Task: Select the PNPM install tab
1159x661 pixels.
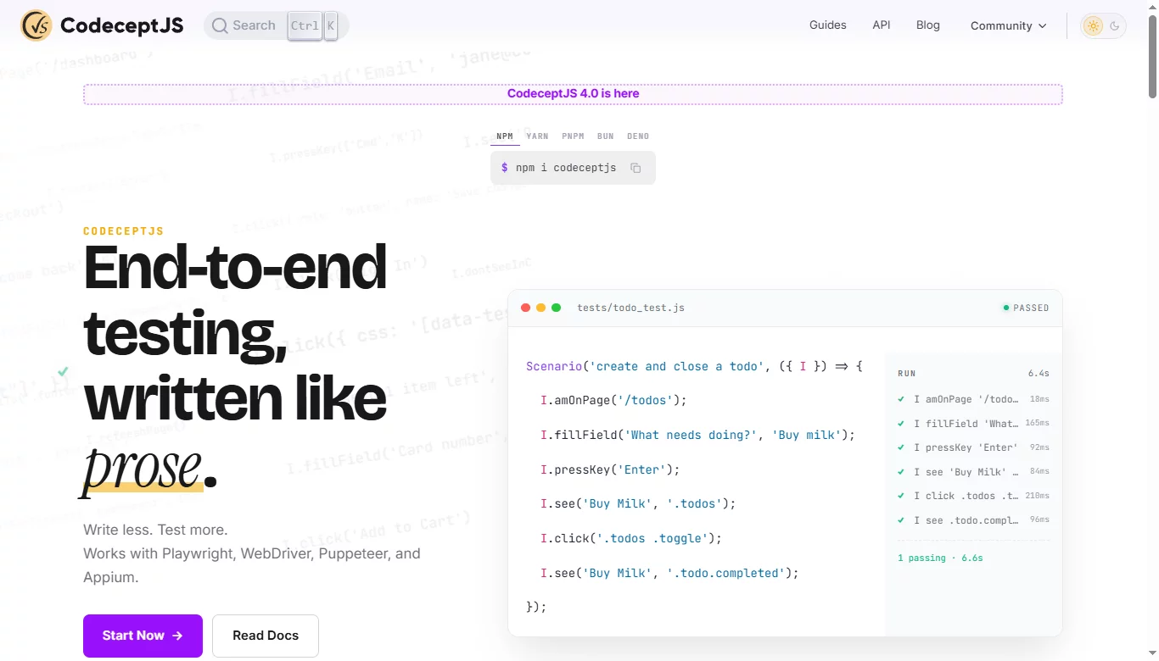Action: [x=574, y=136]
